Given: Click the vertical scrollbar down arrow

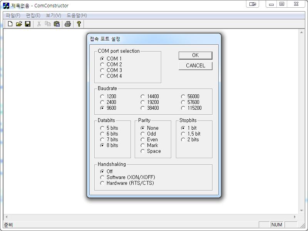Looking at the screenshot, I should coord(301,211).
